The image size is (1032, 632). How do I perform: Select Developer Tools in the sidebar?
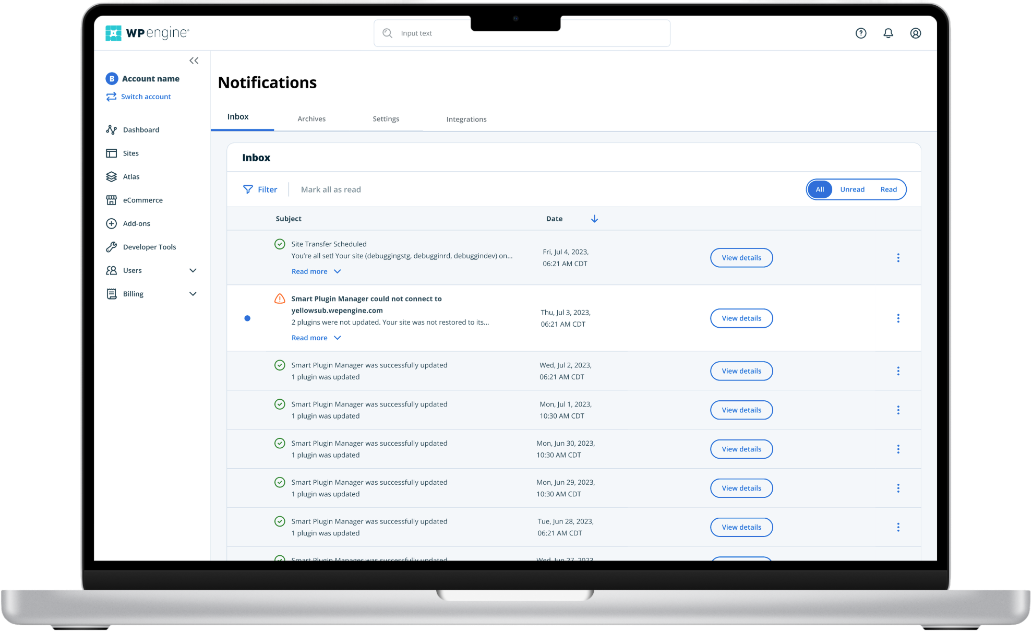pyautogui.click(x=149, y=246)
